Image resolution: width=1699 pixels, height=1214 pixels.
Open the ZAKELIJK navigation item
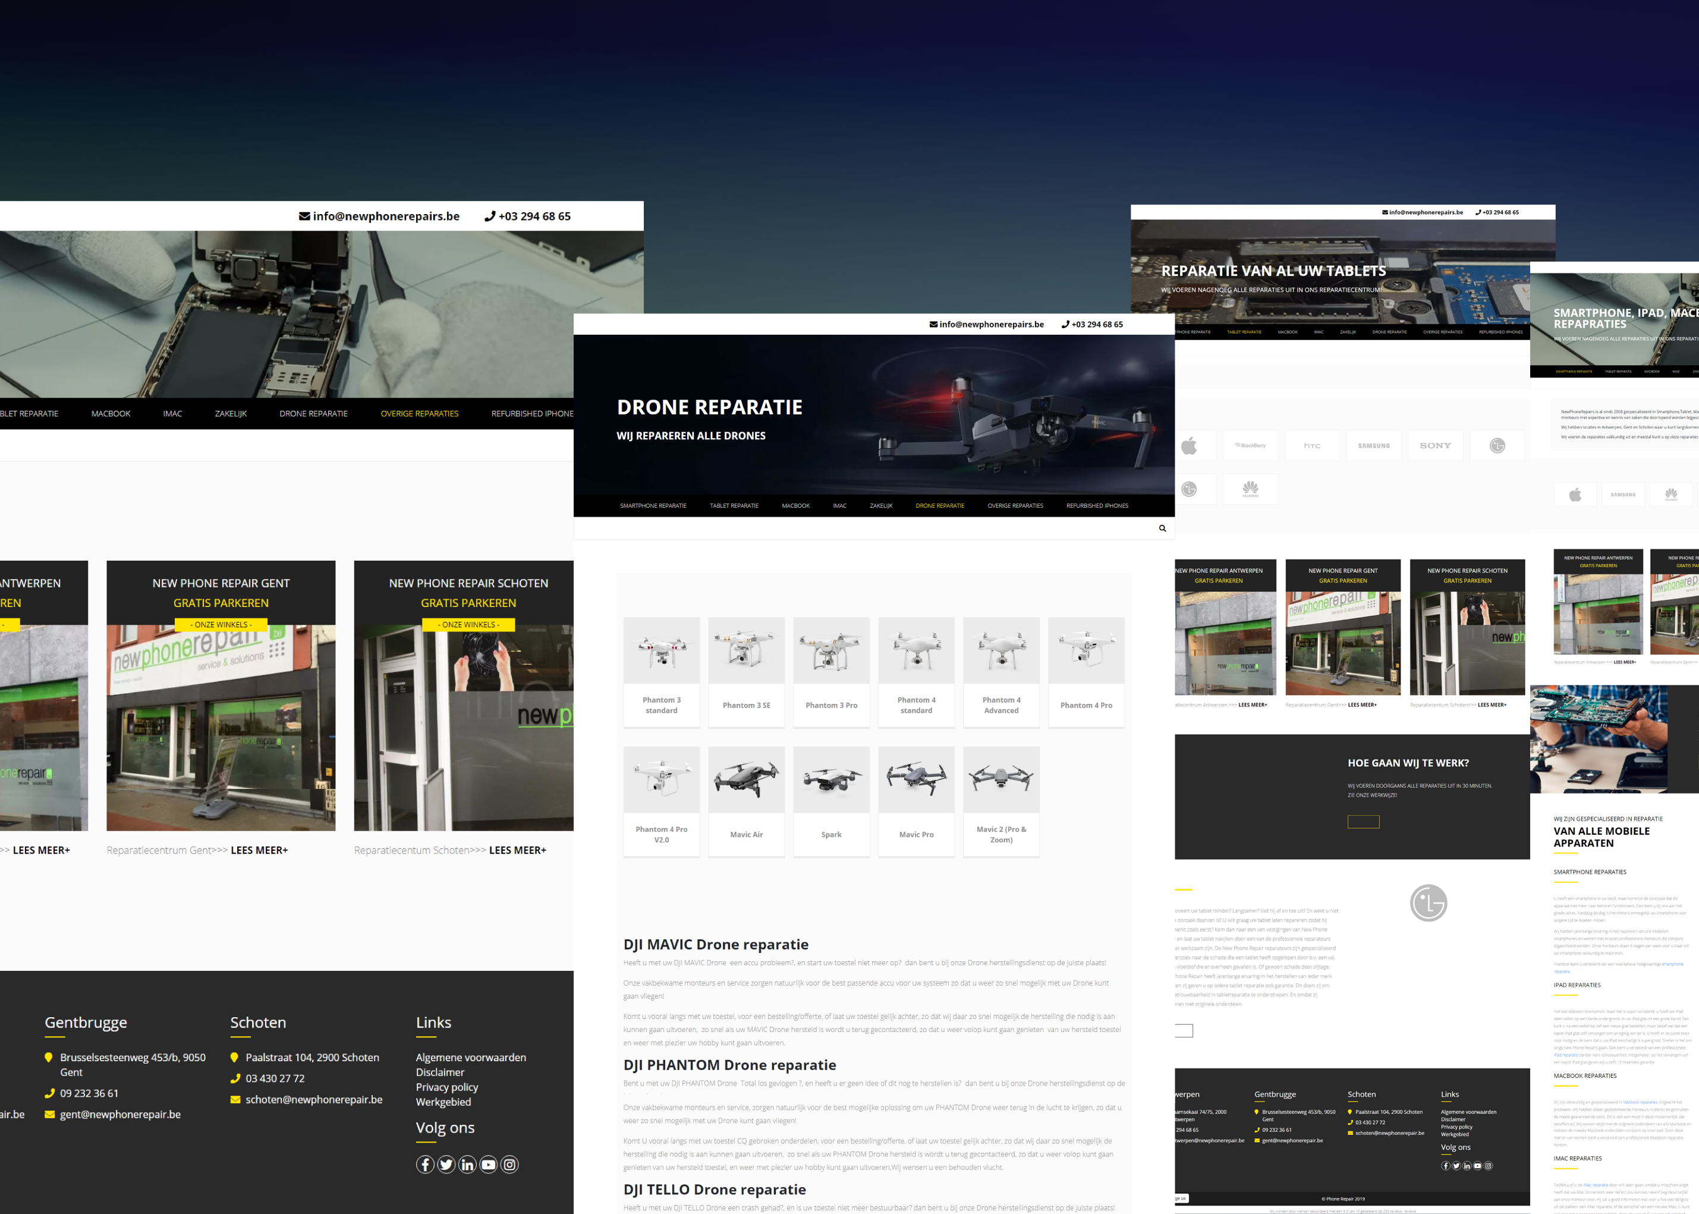click(881, 505)
